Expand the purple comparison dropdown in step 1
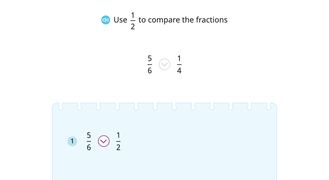Image resolution: width=329 pixels, height=180 pixels. (104, 141)
